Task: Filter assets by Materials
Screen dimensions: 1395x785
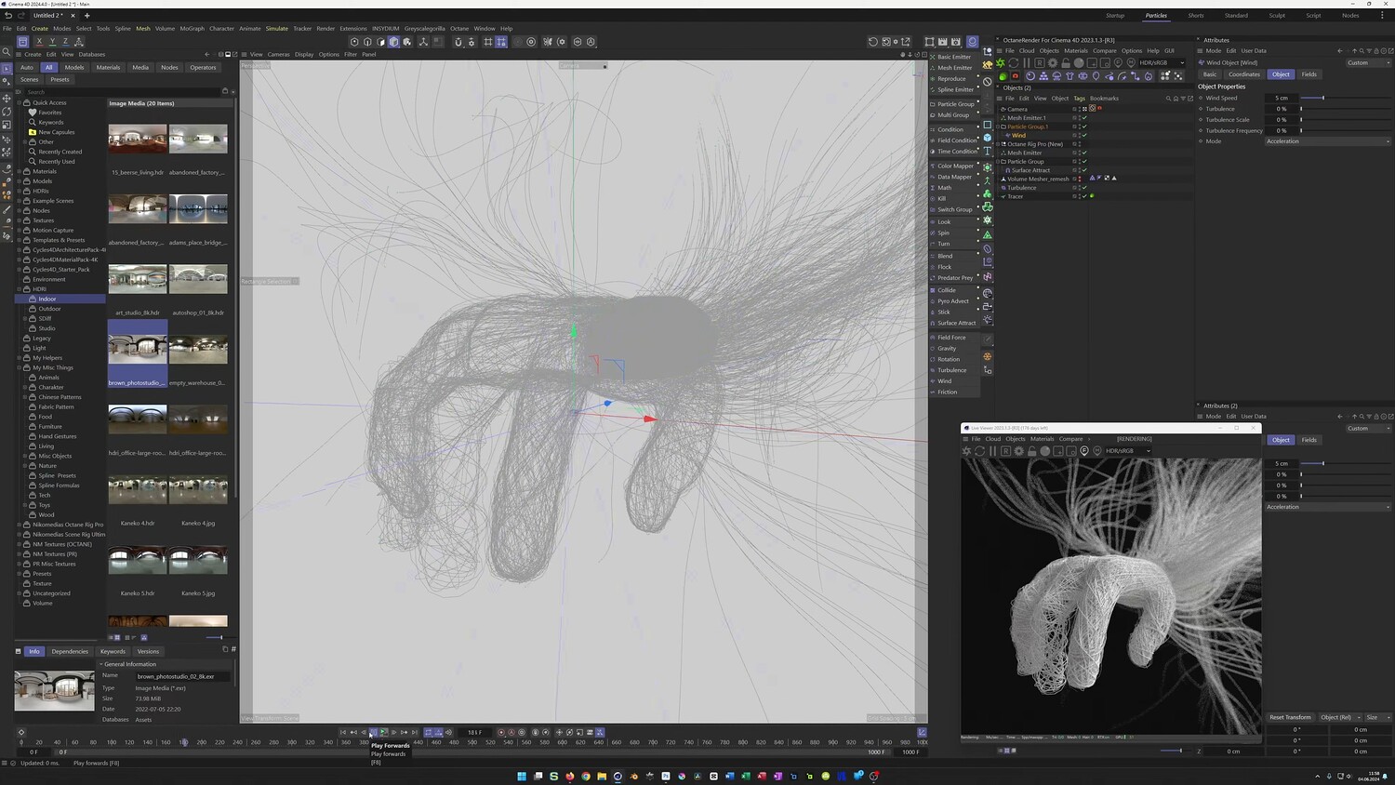Action: coord(108,67)
